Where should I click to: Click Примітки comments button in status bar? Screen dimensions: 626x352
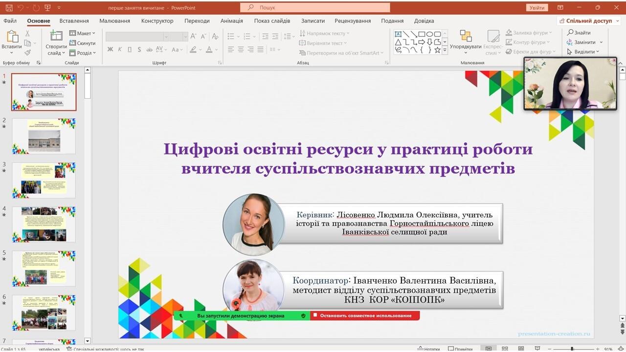tap(459, 349)
